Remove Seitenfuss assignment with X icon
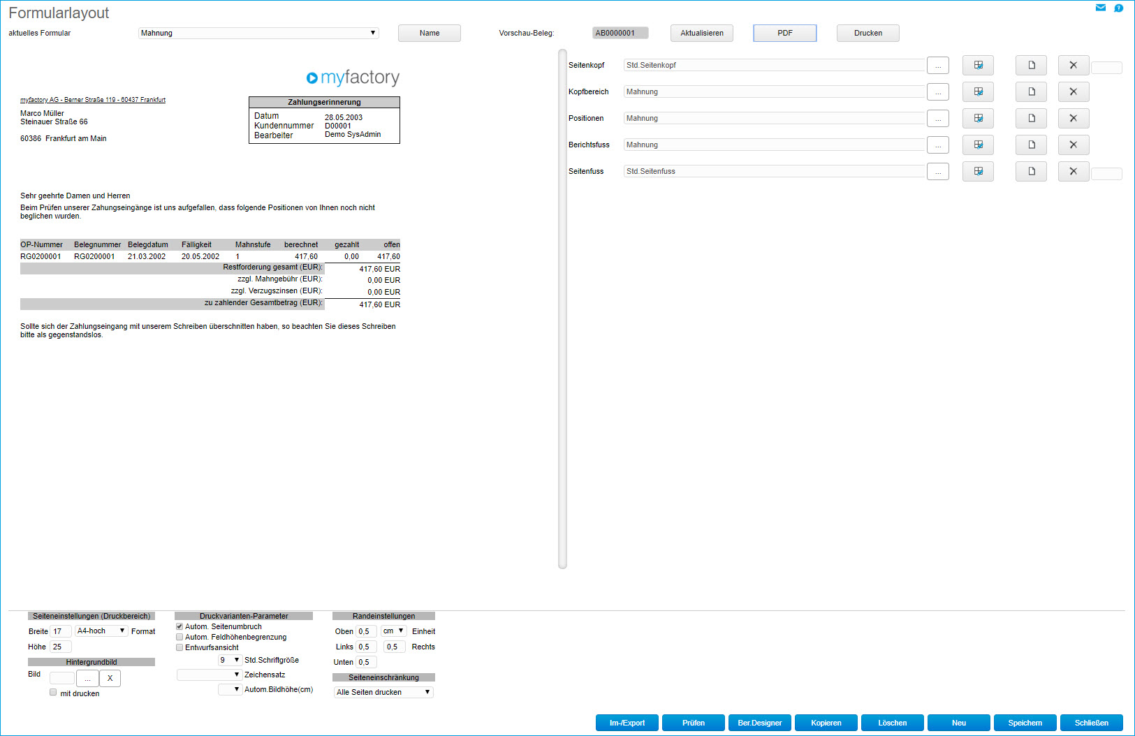The image size is (1135, 736). tap(1074, 171)
